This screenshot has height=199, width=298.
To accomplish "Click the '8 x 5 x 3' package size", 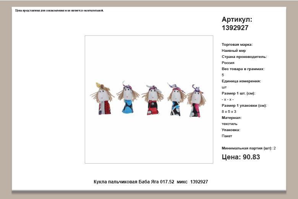I will point(229,112).
